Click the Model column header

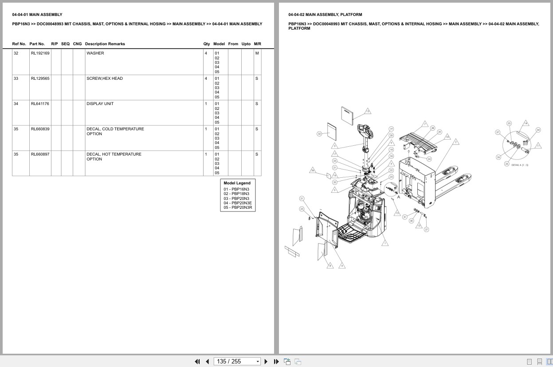tap(219, 44)
